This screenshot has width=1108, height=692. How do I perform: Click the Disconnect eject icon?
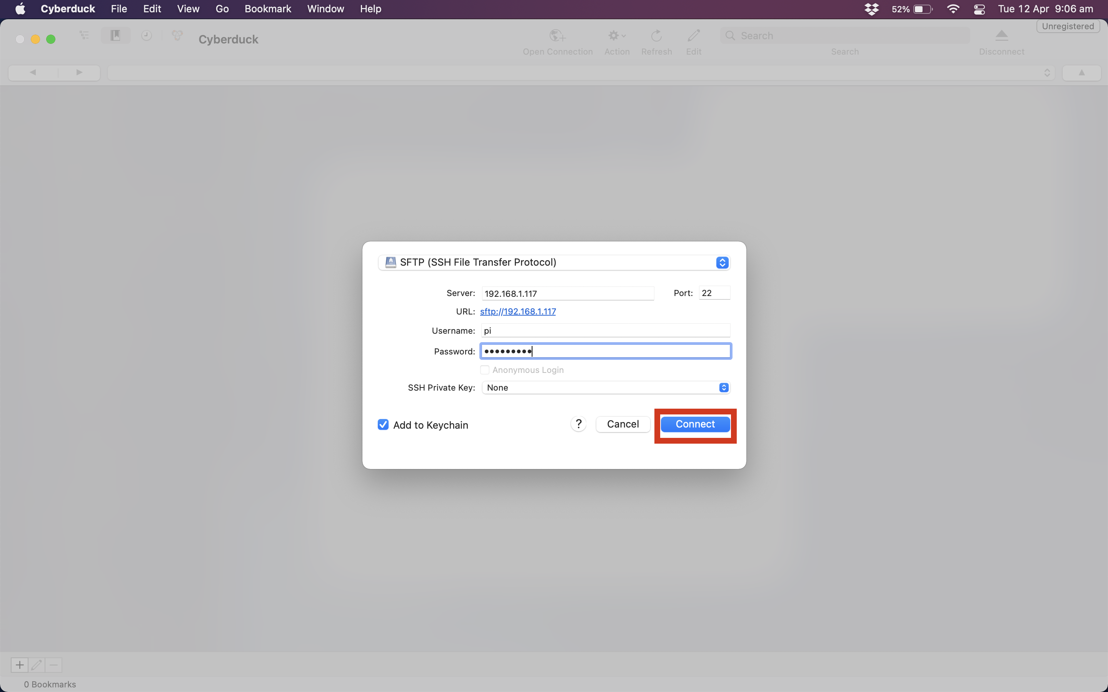point(1001,36)
